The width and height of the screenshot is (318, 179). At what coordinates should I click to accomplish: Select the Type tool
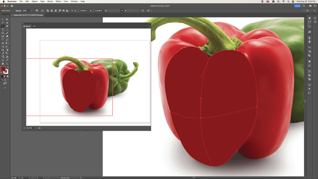(x=3, y=29)
